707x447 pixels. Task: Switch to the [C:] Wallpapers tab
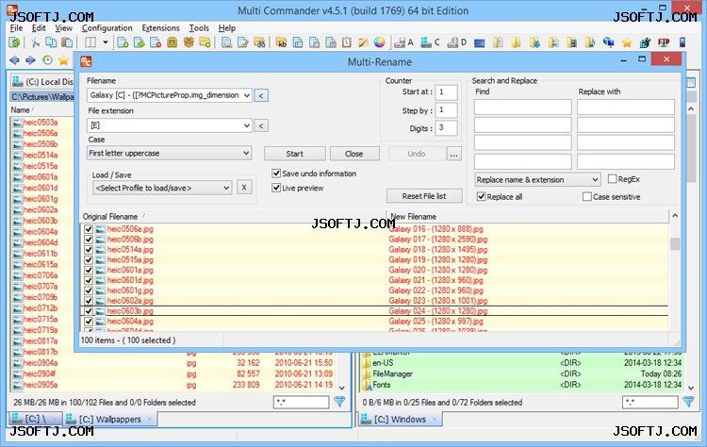109,419
